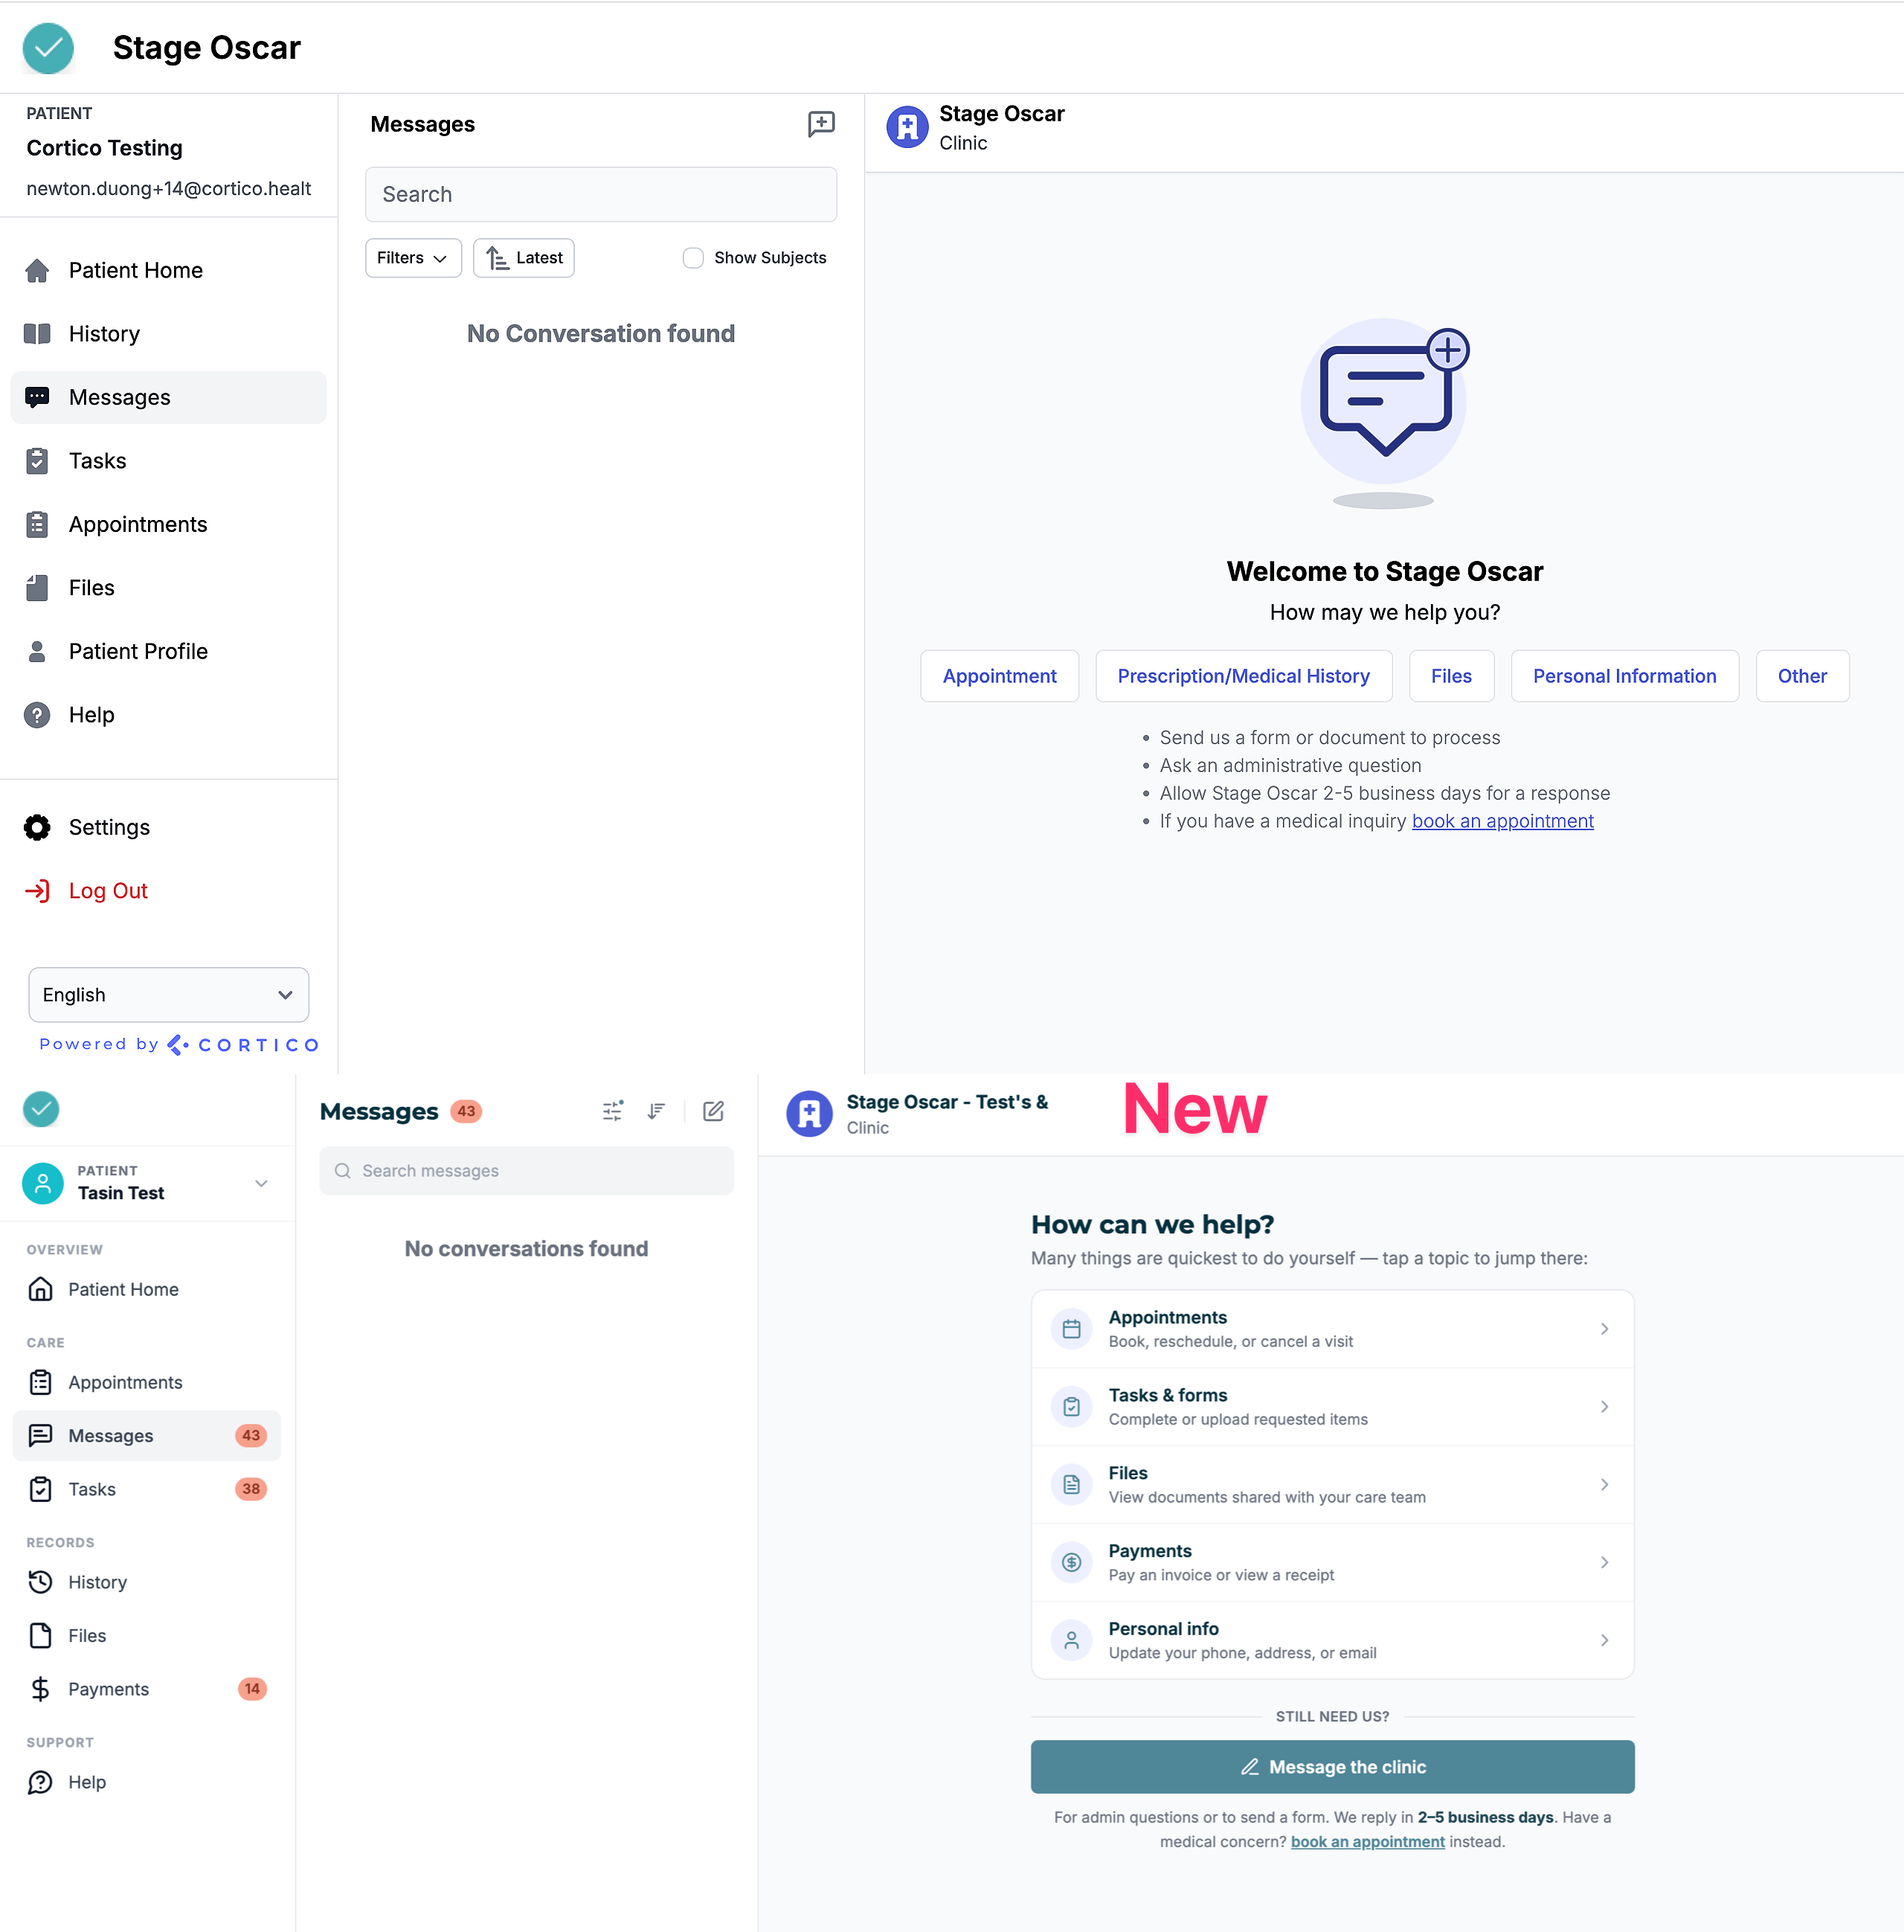Click the small teal checkmark logo above Tasin Test
The width and height of the screenshot is (1904, 1932).
(x=41, y=1109)
